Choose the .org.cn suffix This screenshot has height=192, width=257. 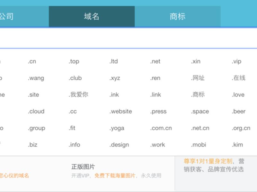click(x=241, y=128)
